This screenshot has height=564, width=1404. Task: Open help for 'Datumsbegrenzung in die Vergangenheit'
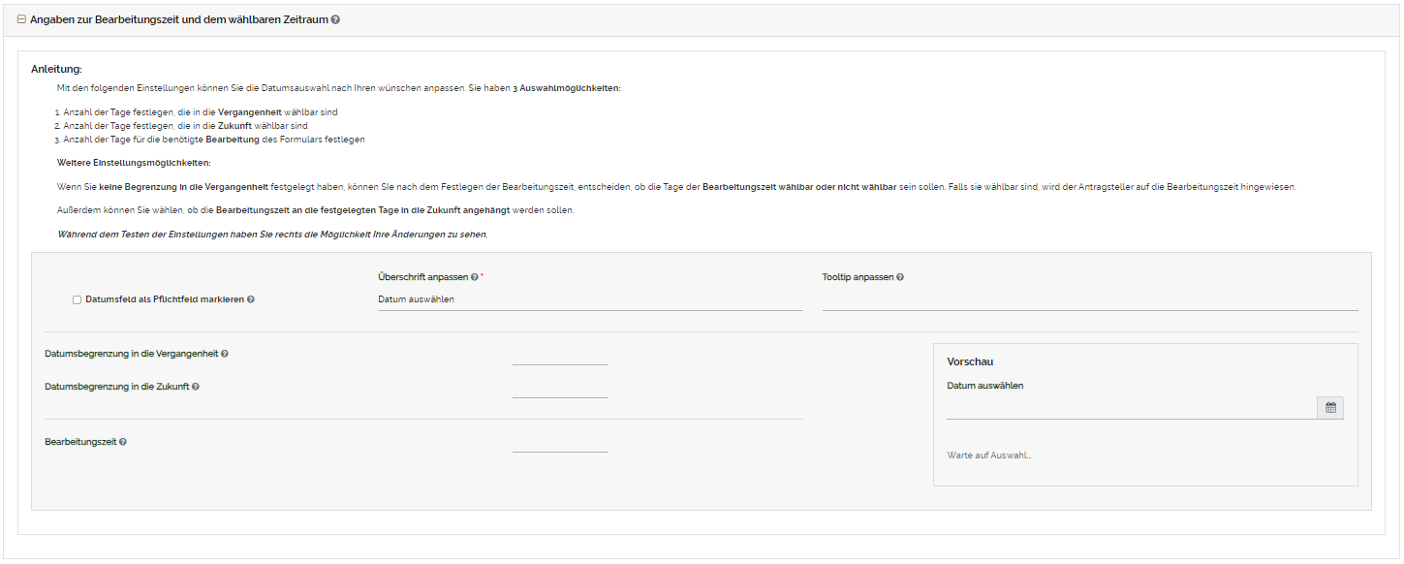pyautogui.click(x=225, y=354)
